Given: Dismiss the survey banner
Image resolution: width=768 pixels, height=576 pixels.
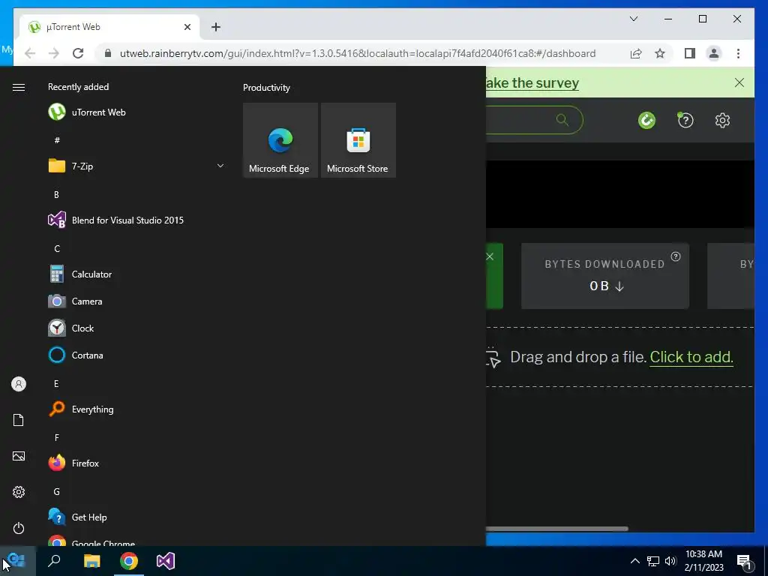Looking at the screenshot, I should point(739,82).
